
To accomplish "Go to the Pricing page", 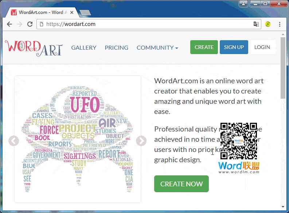I will (116, 47).
